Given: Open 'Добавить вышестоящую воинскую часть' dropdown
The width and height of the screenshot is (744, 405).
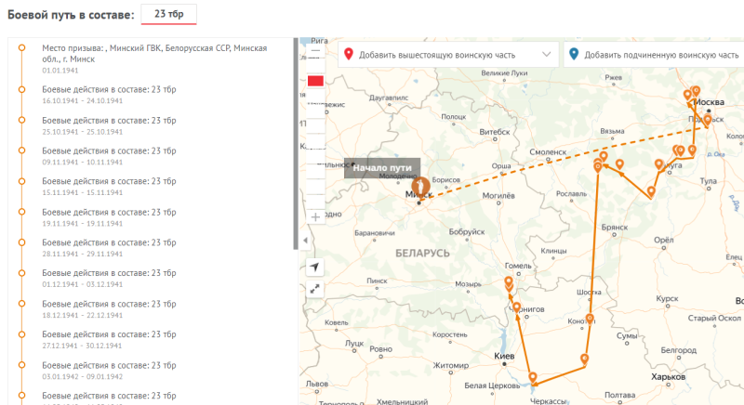Looking at the screenshot, I should pyautogui.click(x=449, y=55).
